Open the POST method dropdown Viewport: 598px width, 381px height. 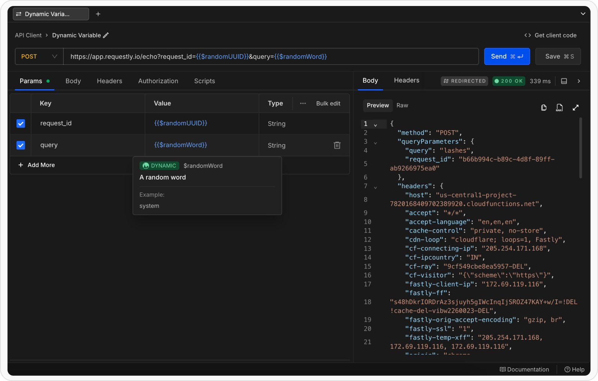pos(39,57)
